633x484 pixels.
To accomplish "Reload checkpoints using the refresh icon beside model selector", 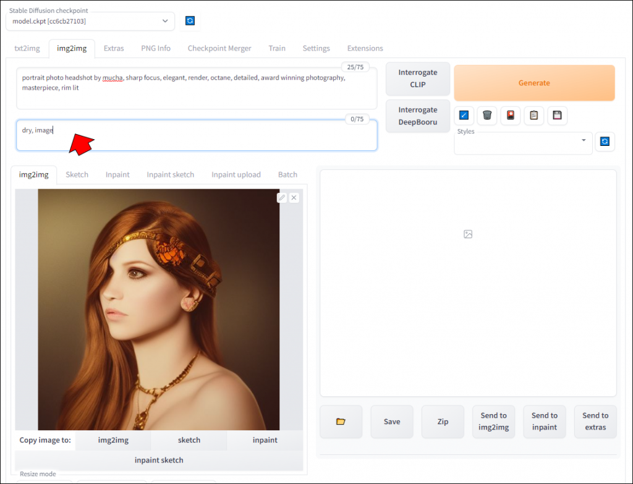I will pyautogui.click(x=190, y=20).
